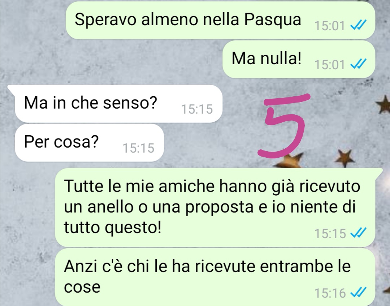Image resolution: width=390 pixels, height=306 pixels.
Task: Select the 'Anzi c'è chi le ha ricevute' message
Action: [215, 277]
